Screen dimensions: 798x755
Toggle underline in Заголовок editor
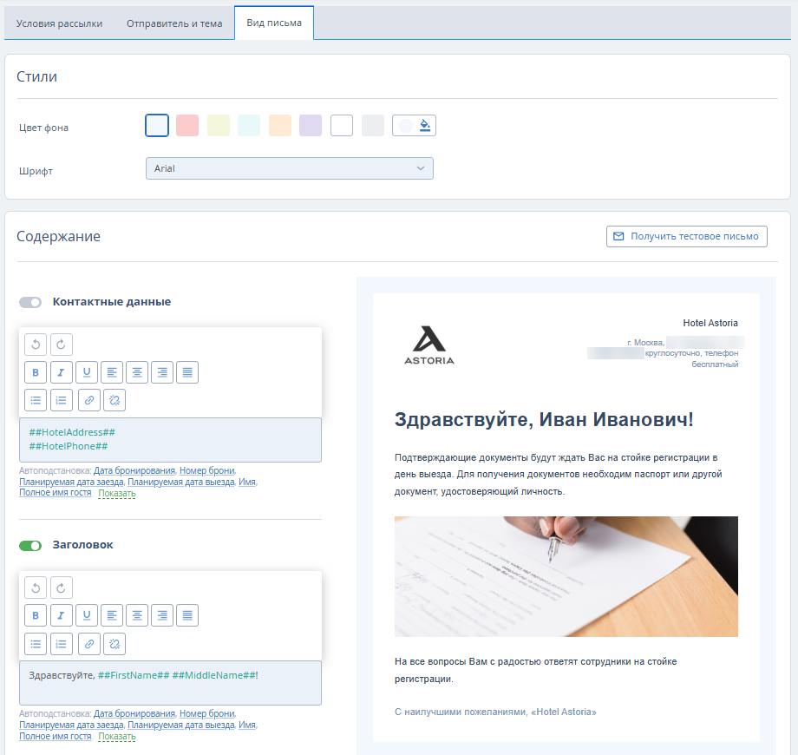[x=87, y=615]
